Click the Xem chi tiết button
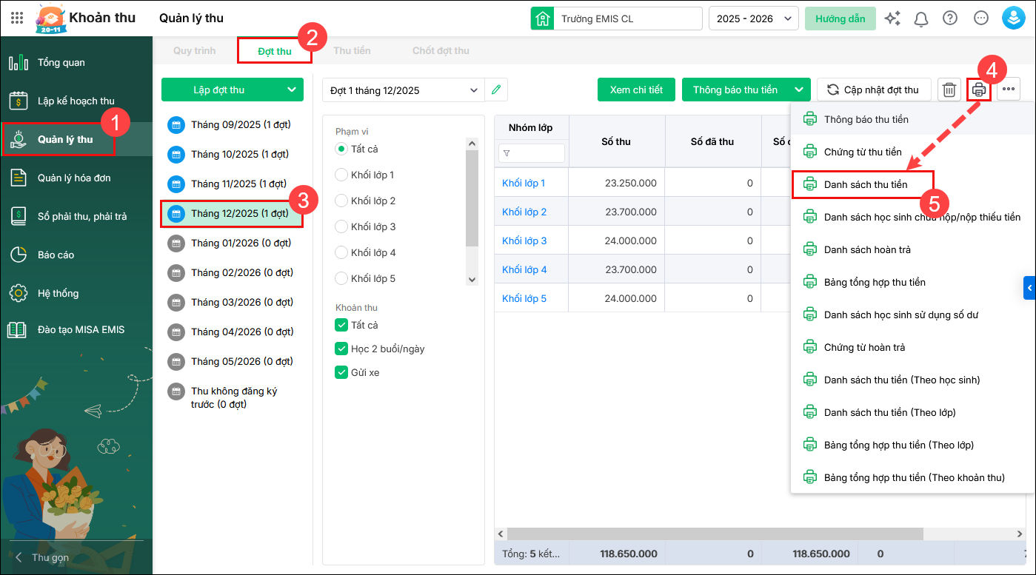The width and height of the screenshot is (1036, 575). 636,90
